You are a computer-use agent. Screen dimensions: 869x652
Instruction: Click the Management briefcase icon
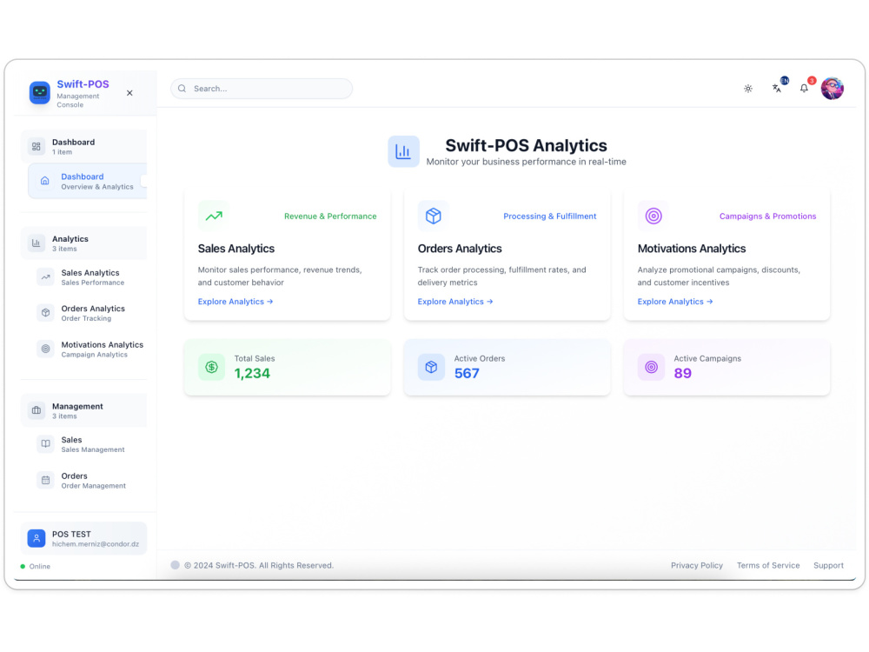tap(35, 409)
